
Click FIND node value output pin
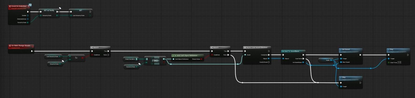[164, 59]
